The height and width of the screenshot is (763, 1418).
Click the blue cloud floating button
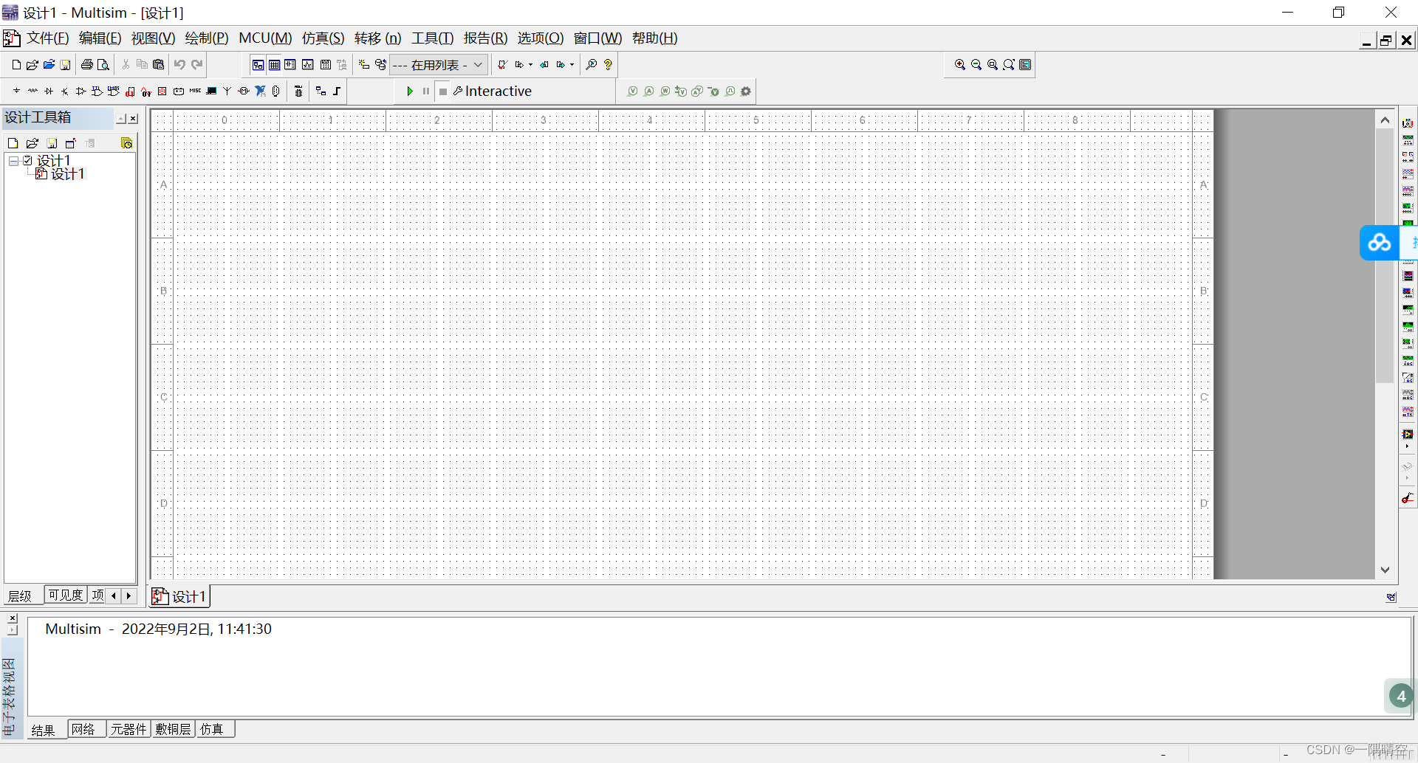1379,242
